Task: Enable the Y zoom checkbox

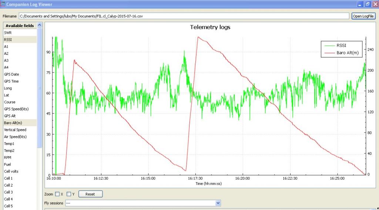Action: coord(69,194)
